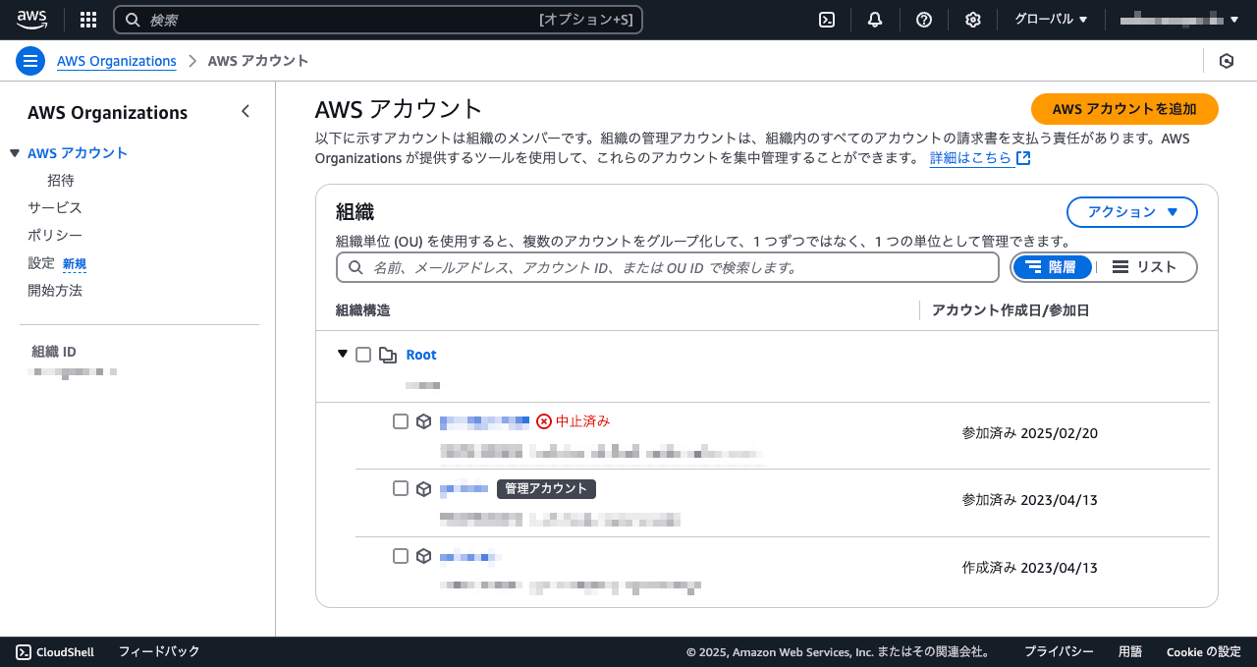The image size is (1257, 667).
Task: Open ポリシー in the sidebar
Action: 55,236
